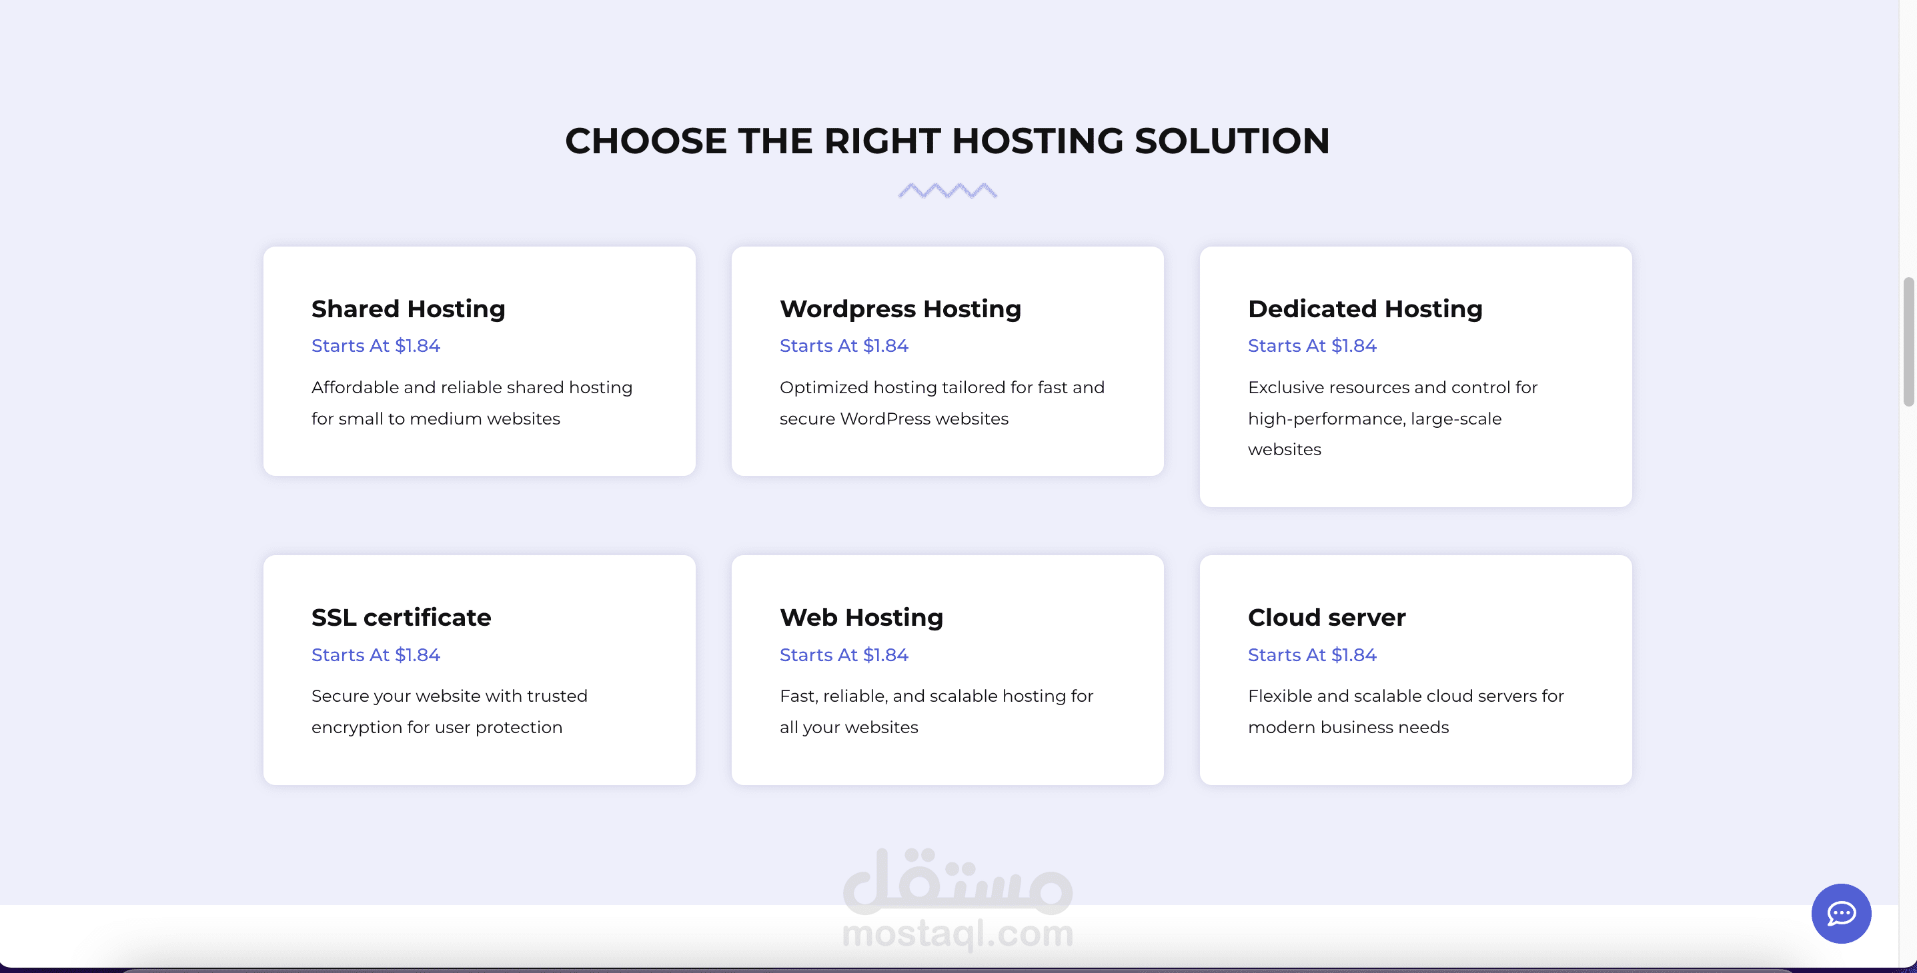The width and height of the screenshot is (1917, 973).
Task: Open the Web Hosting card title
Action: (861, 617)
